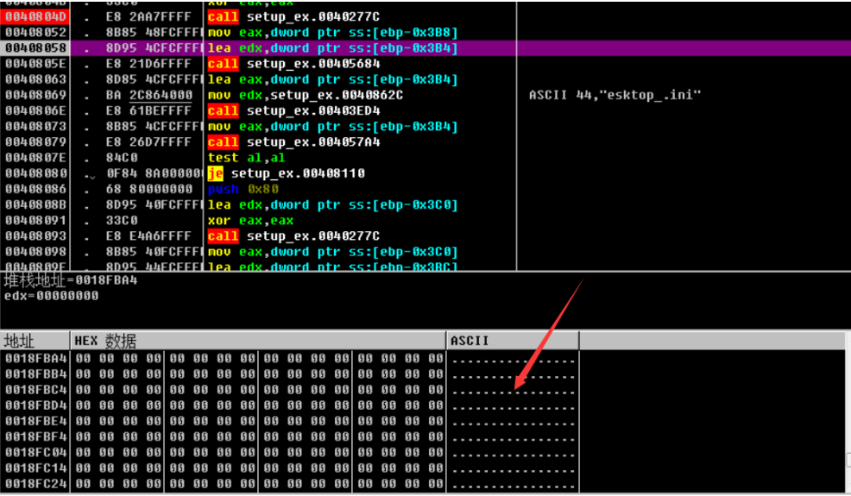The height and width of the screenshot is (496, 851).
Task: Select dump address 0018FC04
Action: [x=36, y=453]
